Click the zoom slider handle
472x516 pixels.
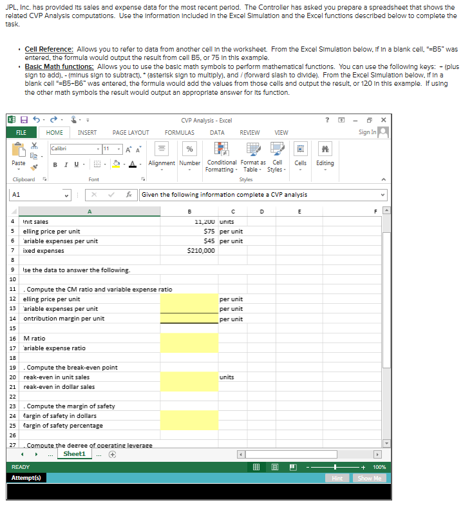[x=335, y=467]
